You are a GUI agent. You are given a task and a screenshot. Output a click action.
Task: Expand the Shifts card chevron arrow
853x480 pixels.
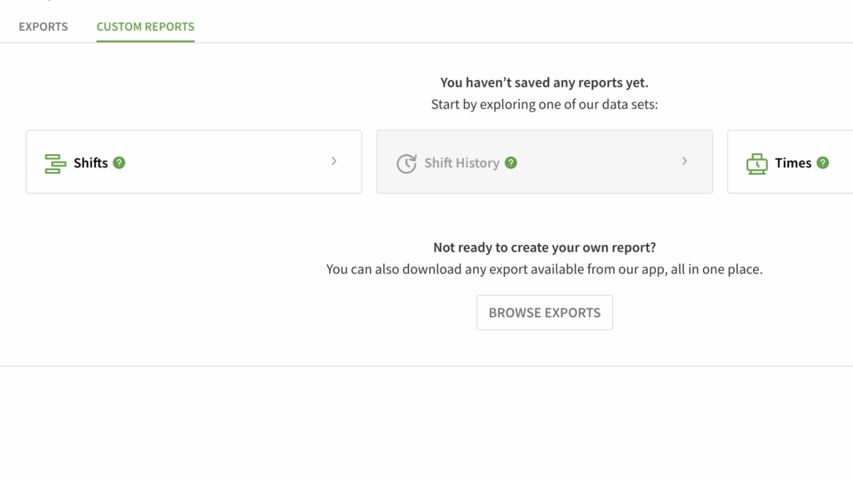334,162
